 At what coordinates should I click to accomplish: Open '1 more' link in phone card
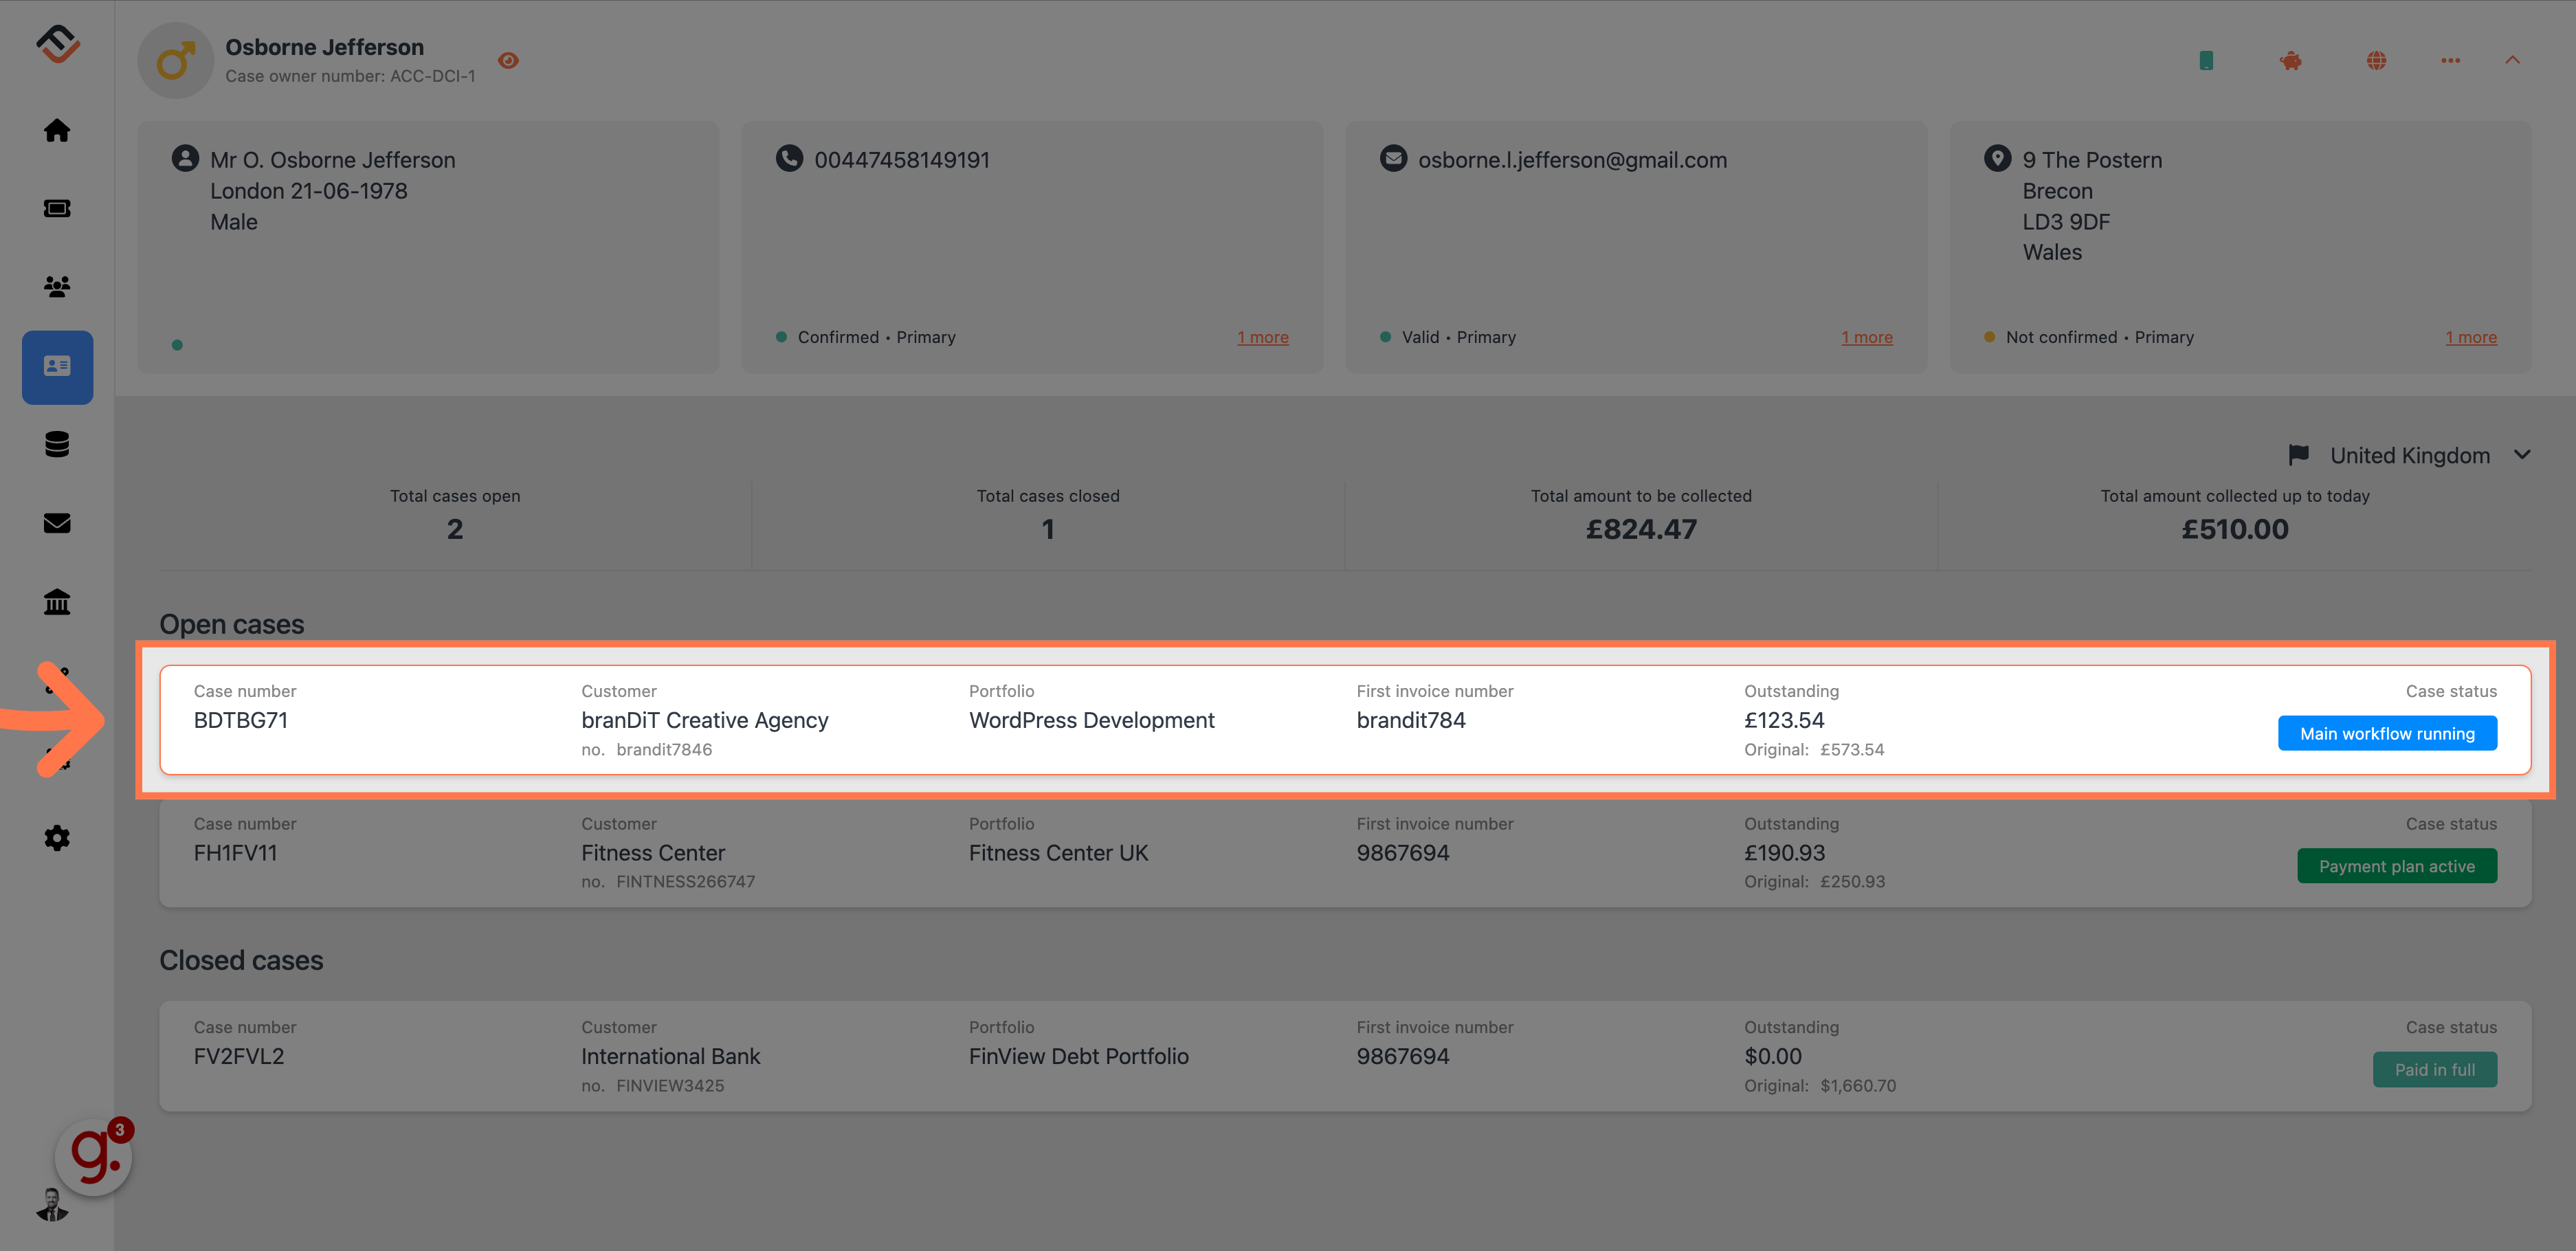pyautogui.click(x=1263, y=337)
